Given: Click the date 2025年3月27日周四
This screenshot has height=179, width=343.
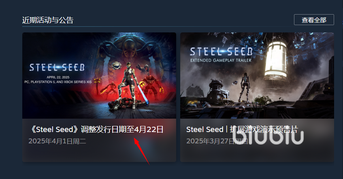Looking at the screenshot, I should click(x=217, y=141).
